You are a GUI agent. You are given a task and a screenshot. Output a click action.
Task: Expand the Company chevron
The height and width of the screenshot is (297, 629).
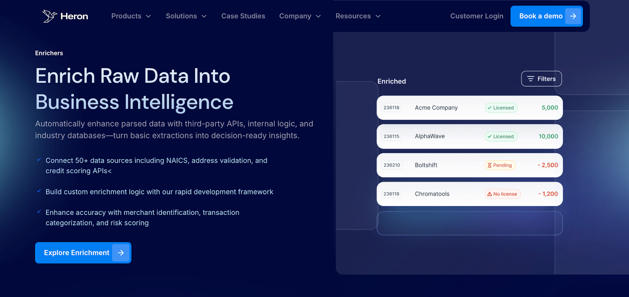(x=318, y=16)
